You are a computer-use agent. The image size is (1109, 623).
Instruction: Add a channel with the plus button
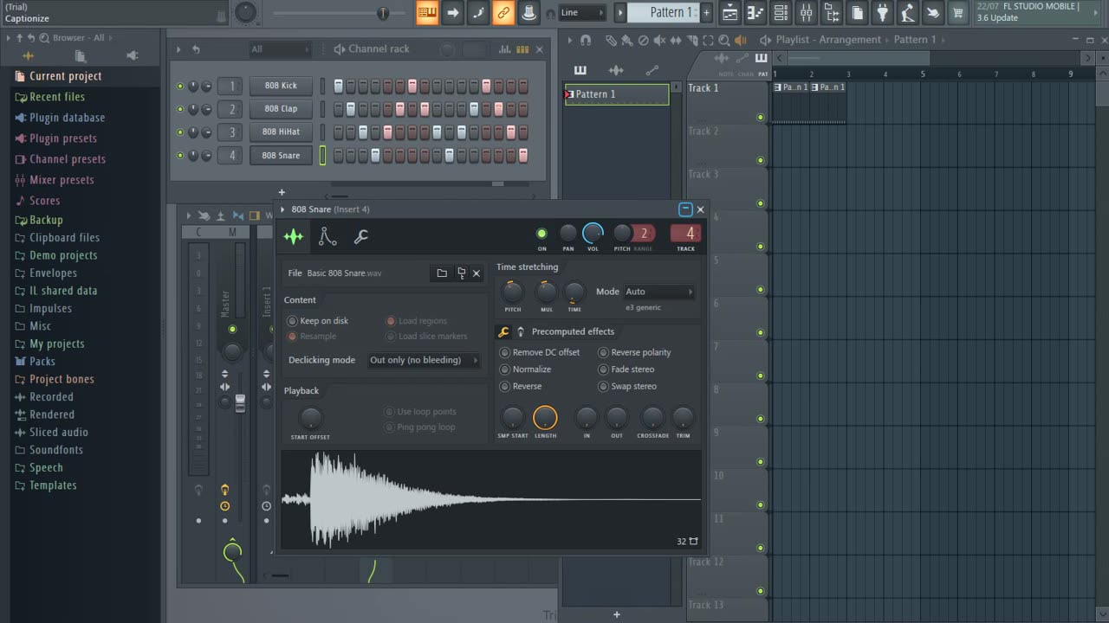[282, 192]
